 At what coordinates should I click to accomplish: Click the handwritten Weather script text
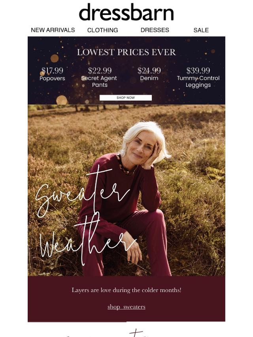click(88, 242)
